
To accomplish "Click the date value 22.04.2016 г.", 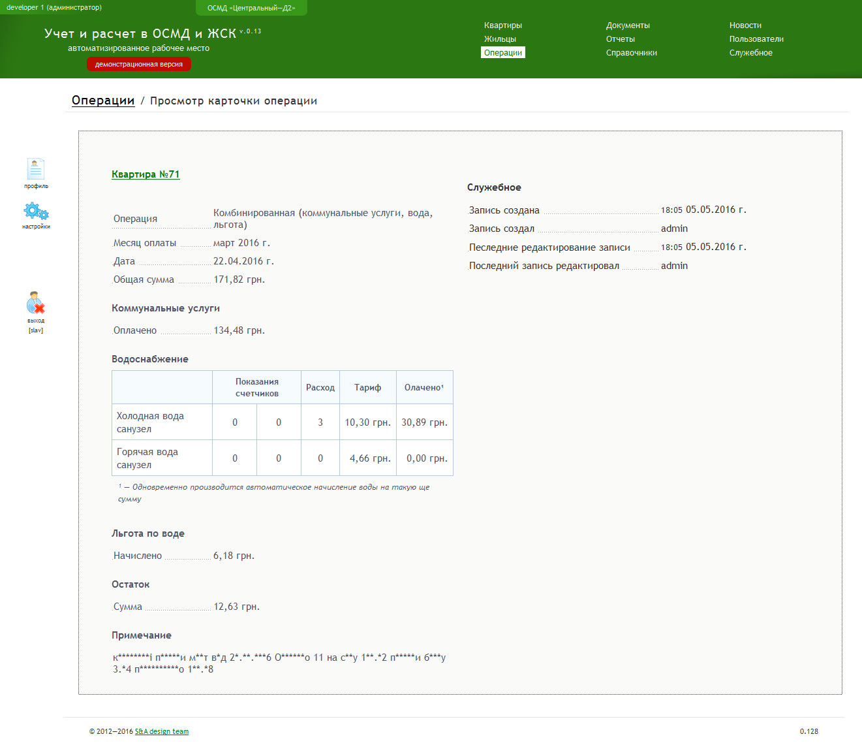I will [243, 261].
